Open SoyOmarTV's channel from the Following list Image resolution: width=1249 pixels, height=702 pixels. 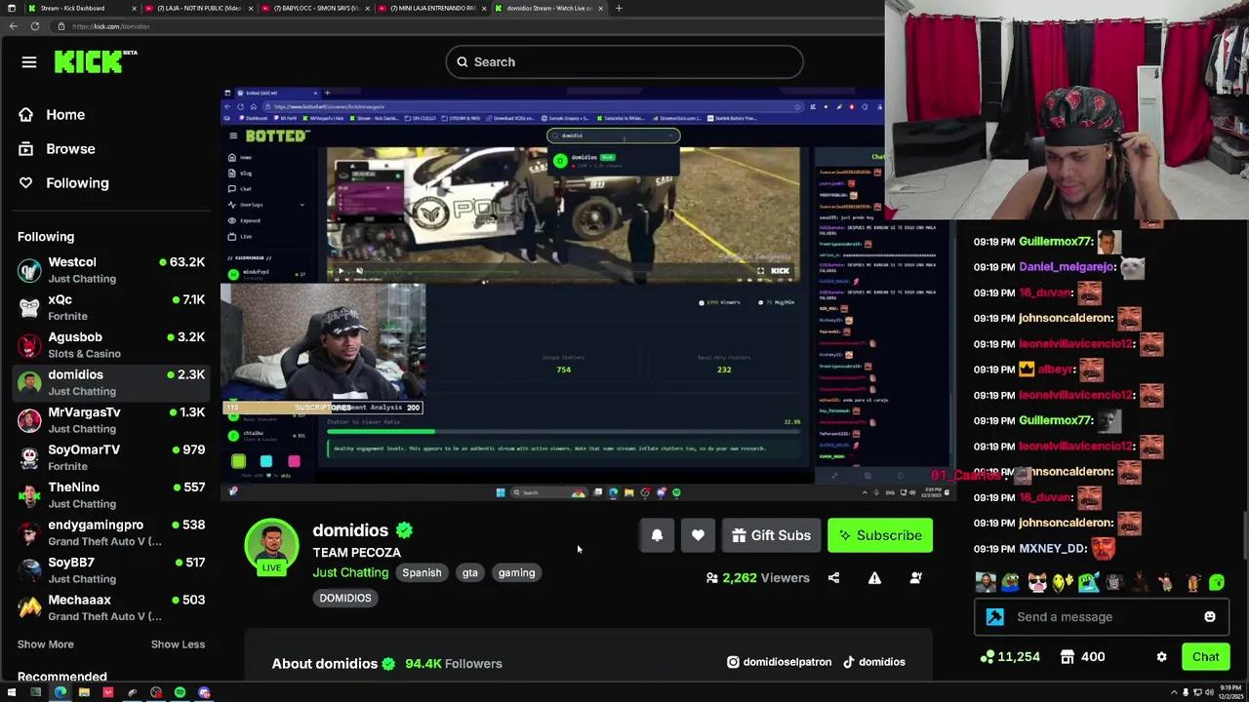click(111, 457)
